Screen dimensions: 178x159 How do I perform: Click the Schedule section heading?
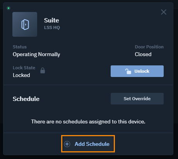pyautogui.click(x=26, y=99)
